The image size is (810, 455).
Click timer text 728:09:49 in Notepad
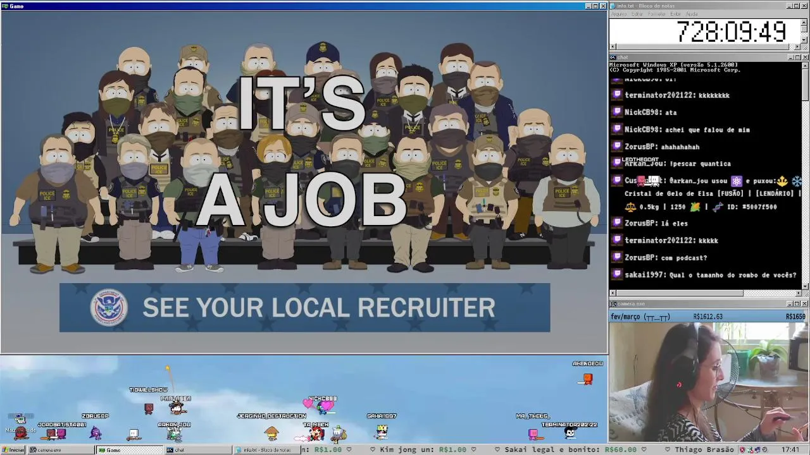tap(732, 32)
